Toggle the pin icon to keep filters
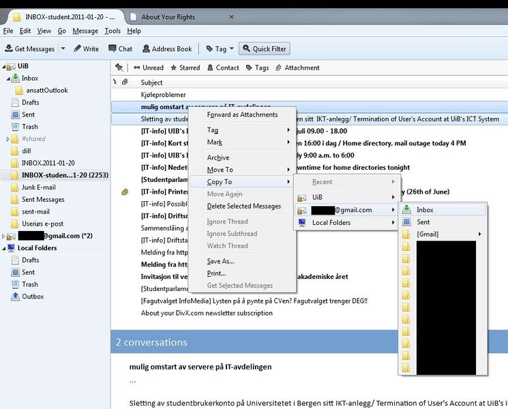This screenshot has height=409, width=508. click(x=119, y=67)
